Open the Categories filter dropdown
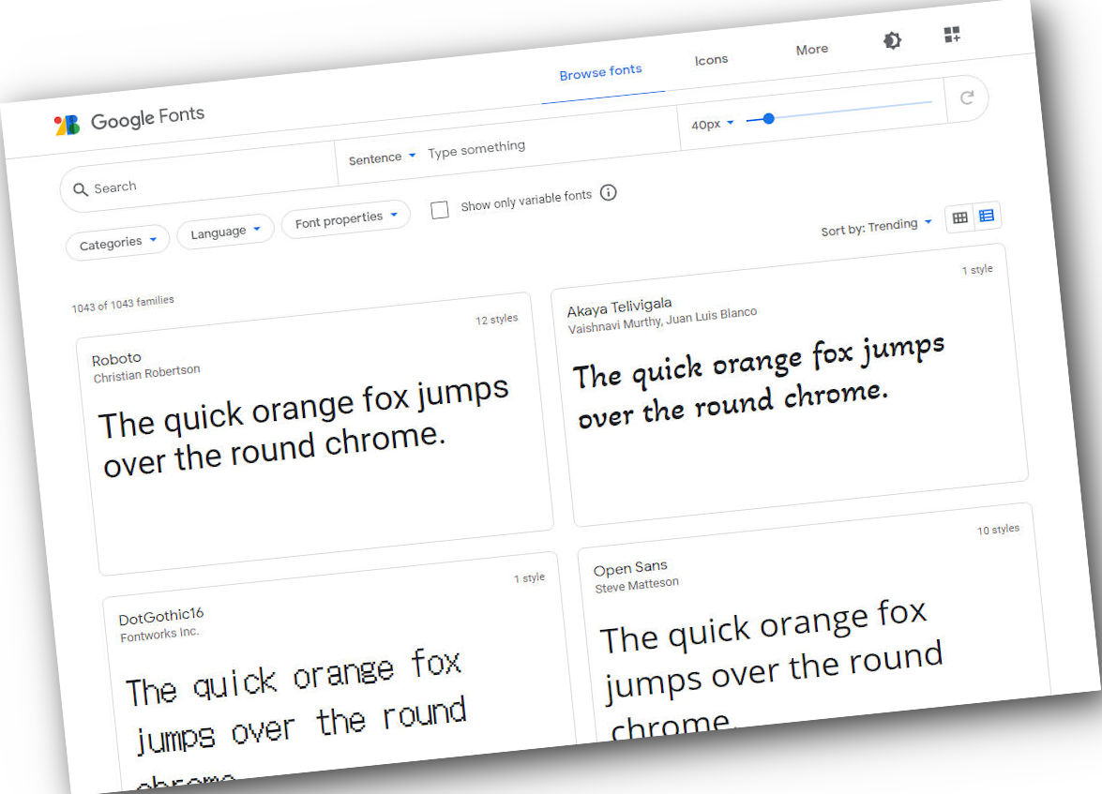The height and width of the screenshot is (794, 1102). click(x=117, y=243)
